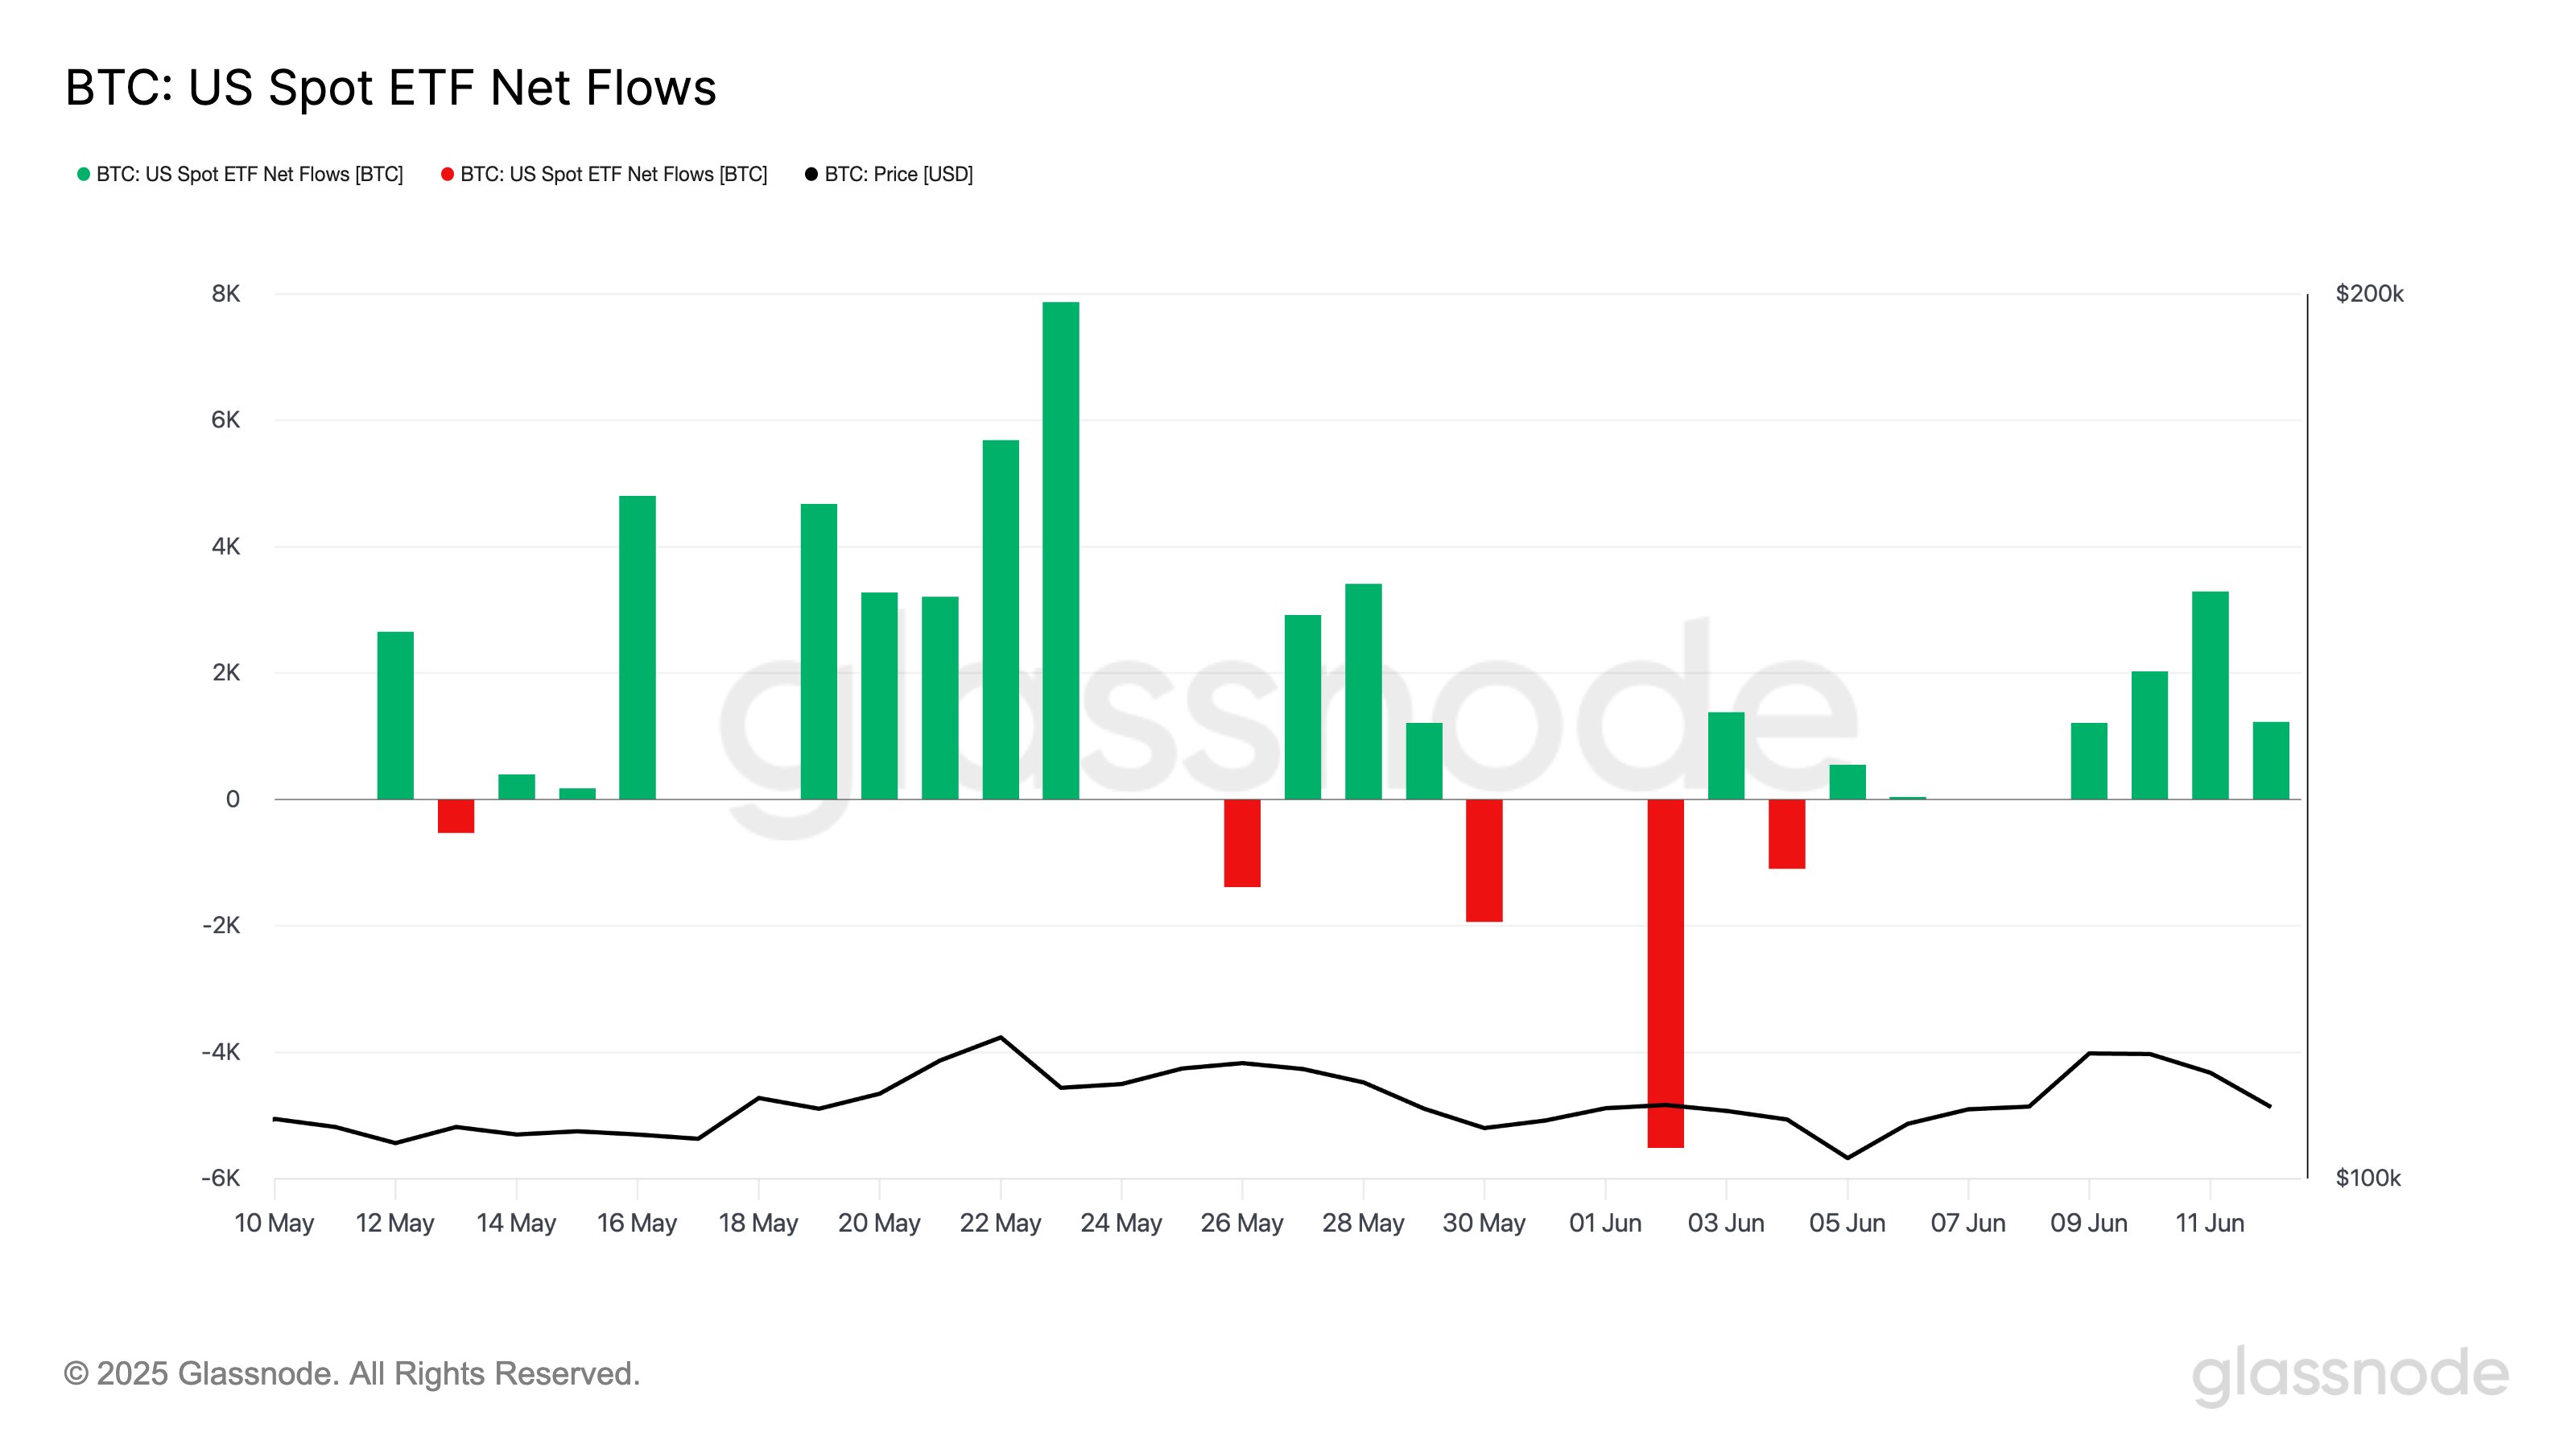Click the Glassnode logo in the bottom-right corner

2350,1374
